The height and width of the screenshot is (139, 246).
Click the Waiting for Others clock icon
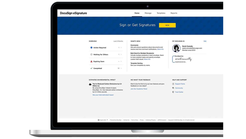(91, 55)
